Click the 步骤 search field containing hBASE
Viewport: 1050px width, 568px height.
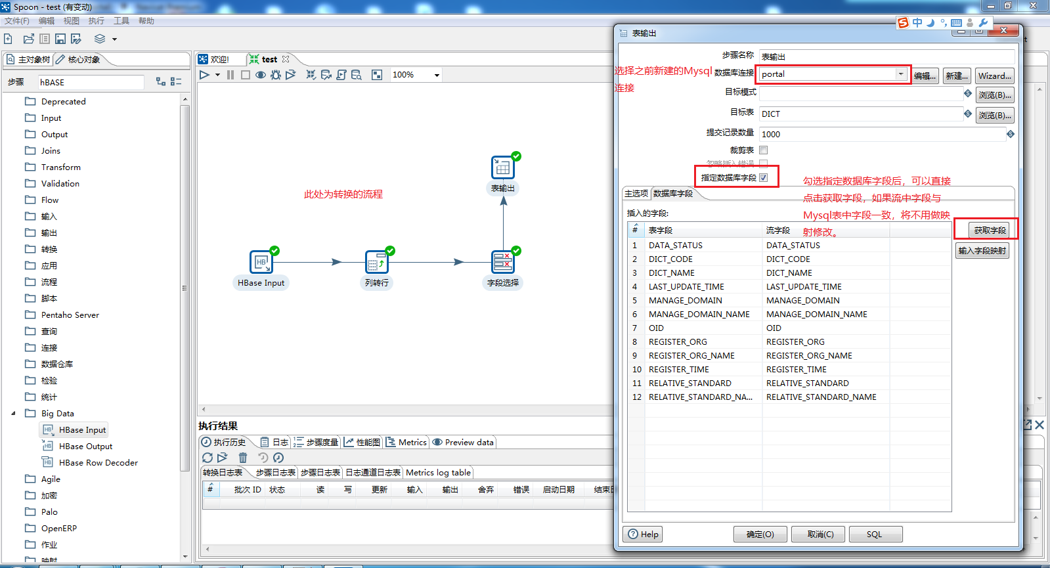91,82
